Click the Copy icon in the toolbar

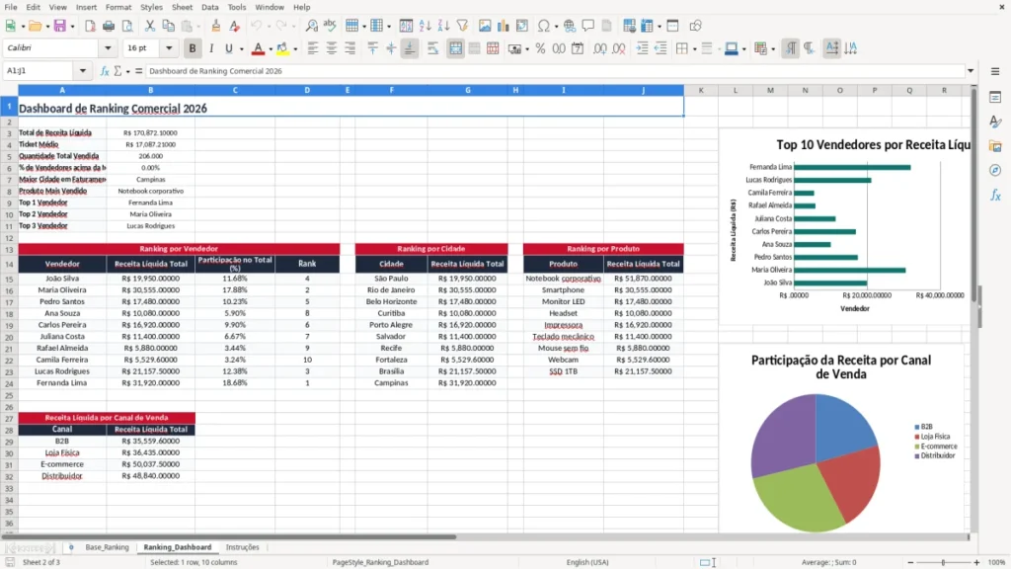pos(168,26)
